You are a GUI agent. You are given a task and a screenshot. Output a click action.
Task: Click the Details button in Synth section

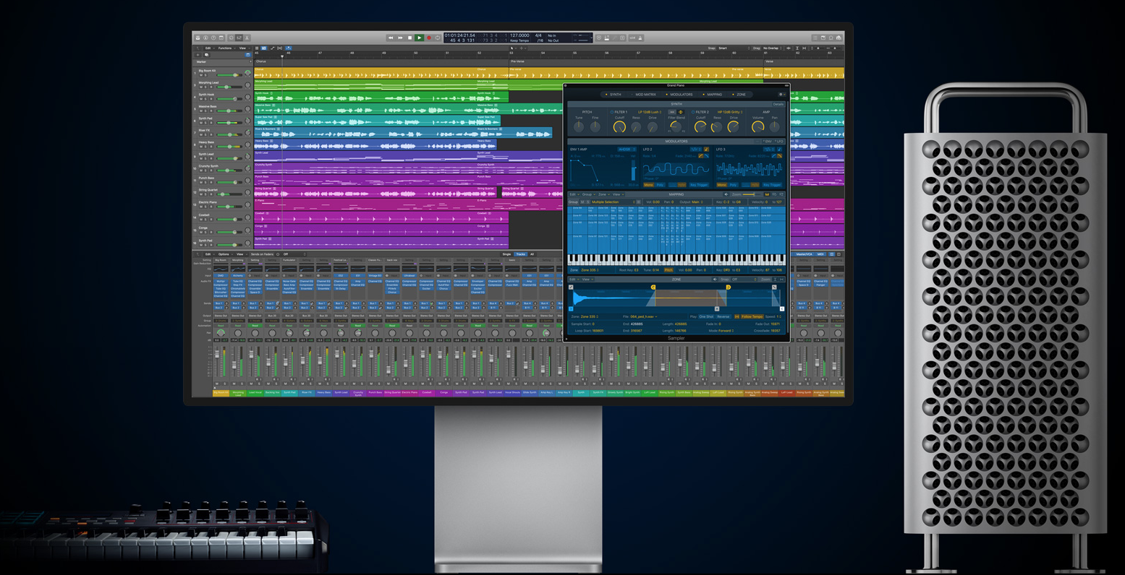(778, 104)
